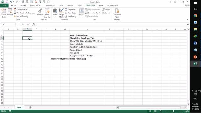Select the Sheet1 tab
Image resolution: width=201 pixels, height=113 pixels.
coord(19,107)
